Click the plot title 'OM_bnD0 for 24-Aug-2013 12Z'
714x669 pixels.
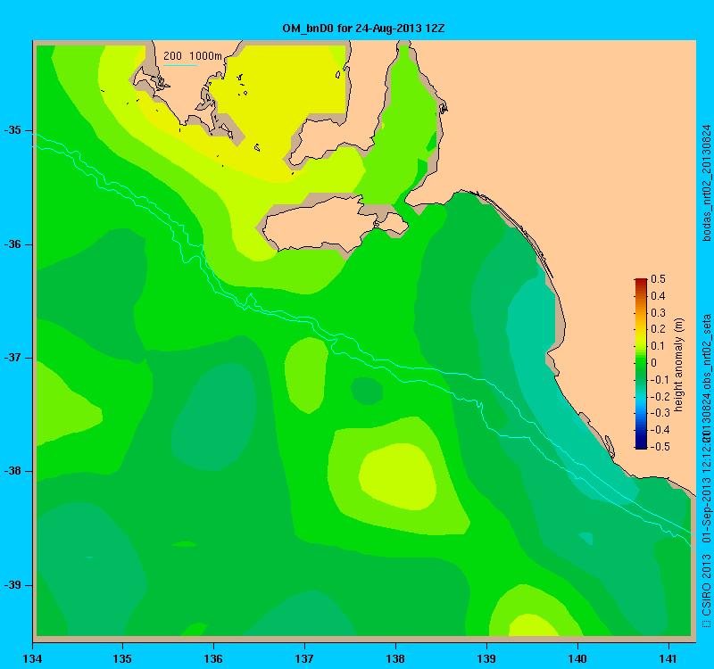click(363, 29)
